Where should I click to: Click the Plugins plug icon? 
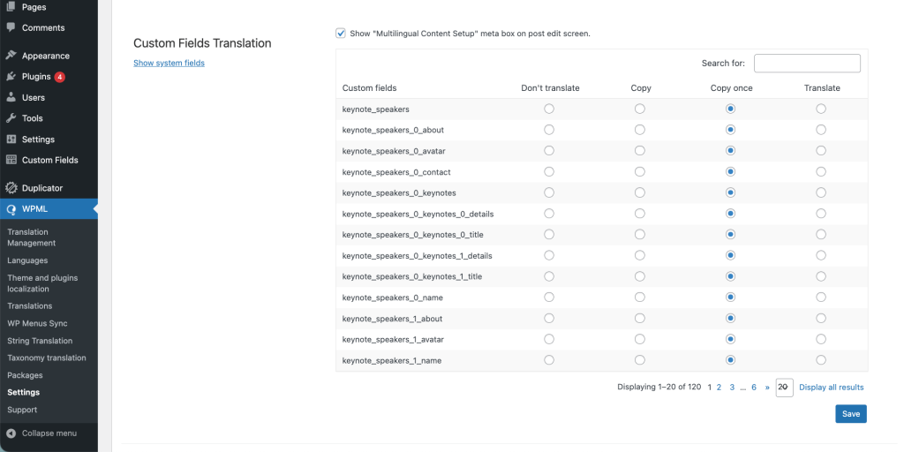click(x=11, y=77)
